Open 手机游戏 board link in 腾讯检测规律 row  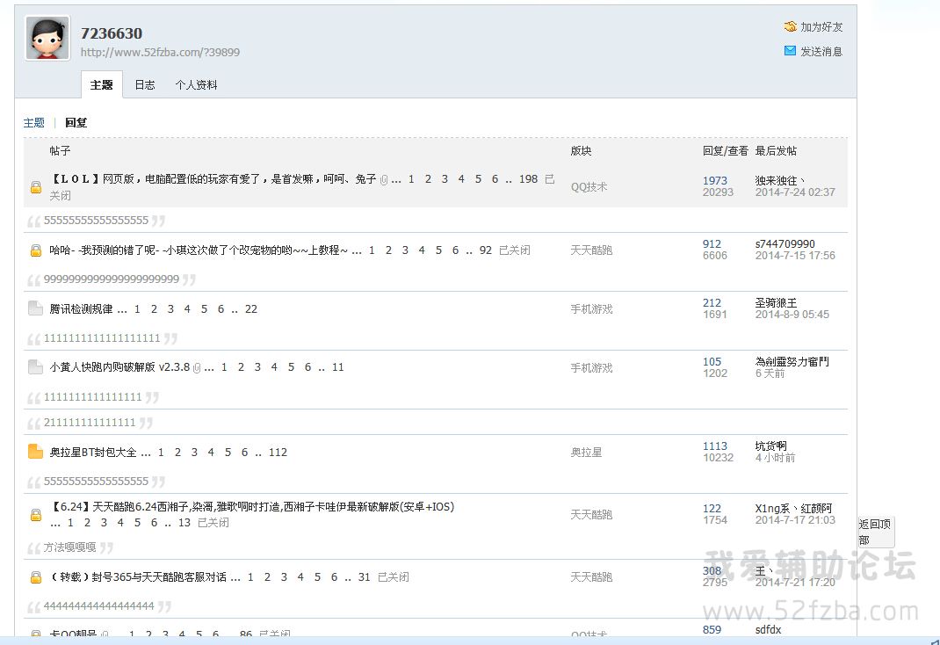coord(591,308)
